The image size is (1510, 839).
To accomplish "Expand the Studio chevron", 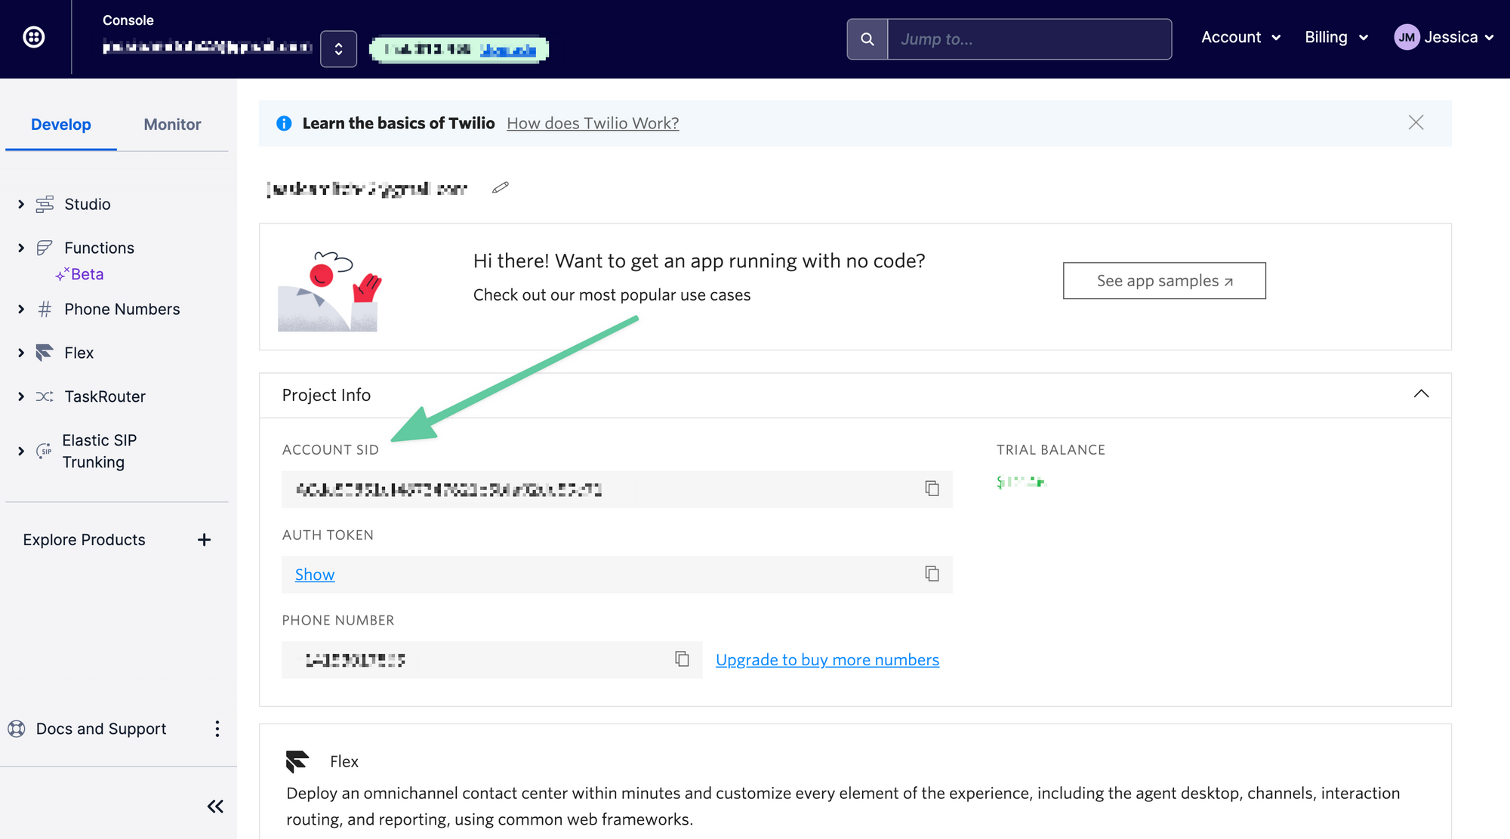I will [21, 204].
